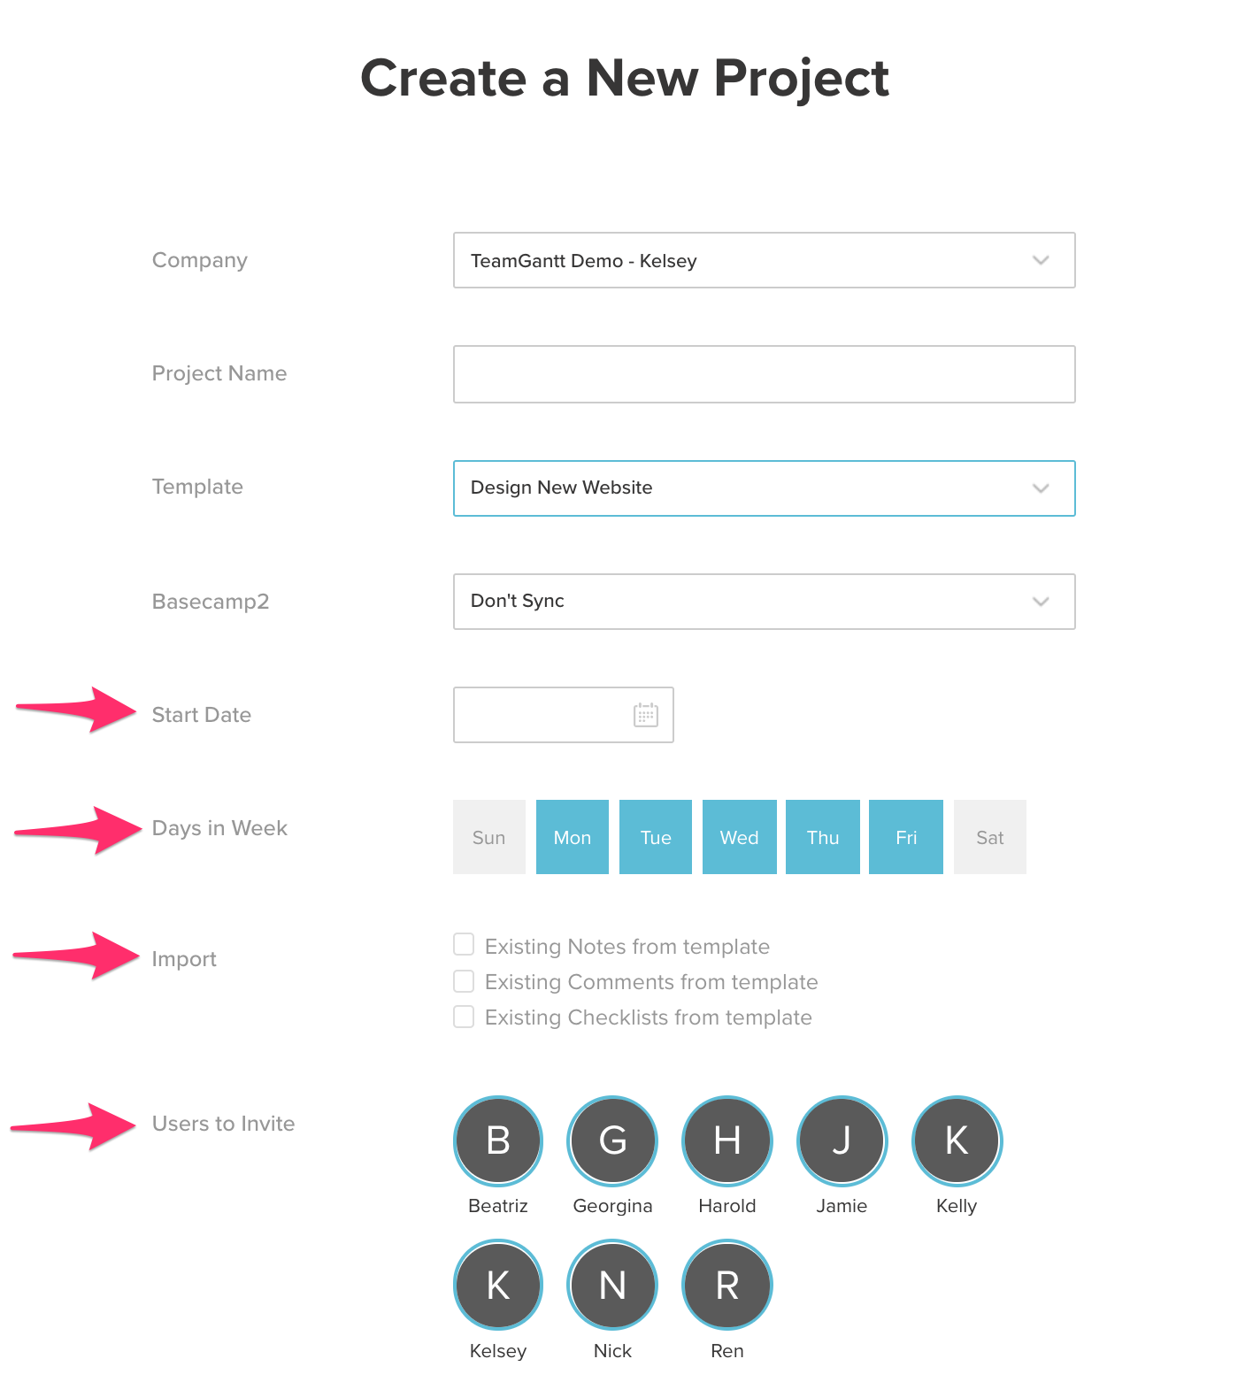Disable Monday as a working day

coord(572,836)
